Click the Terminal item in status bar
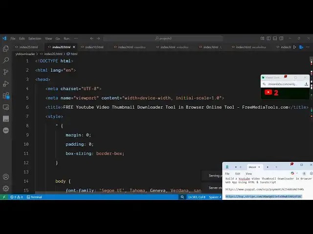This screenshot has height=234, width=313. coord(34,197)
